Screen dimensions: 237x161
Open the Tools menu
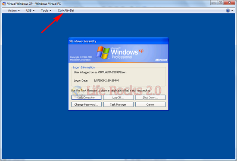tap(46, 10)
